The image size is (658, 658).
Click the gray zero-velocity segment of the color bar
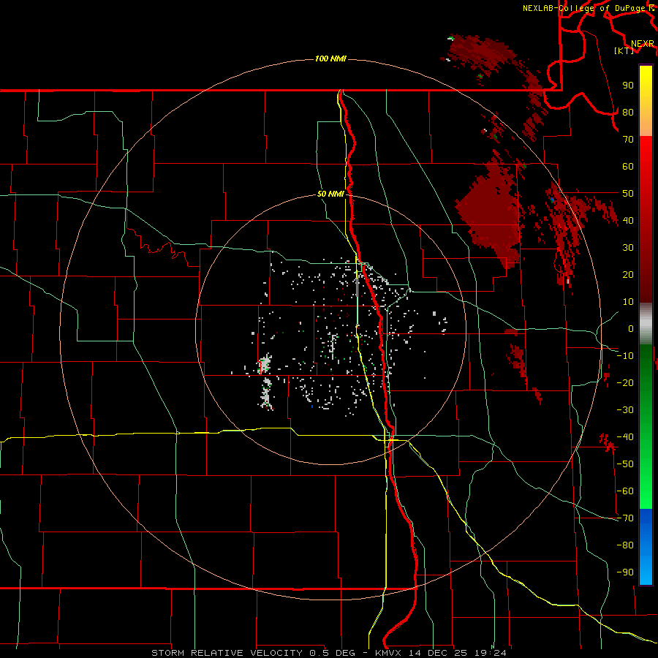(646, 324)
